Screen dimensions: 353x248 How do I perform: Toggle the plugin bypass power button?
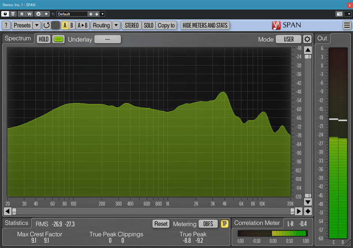5,14
